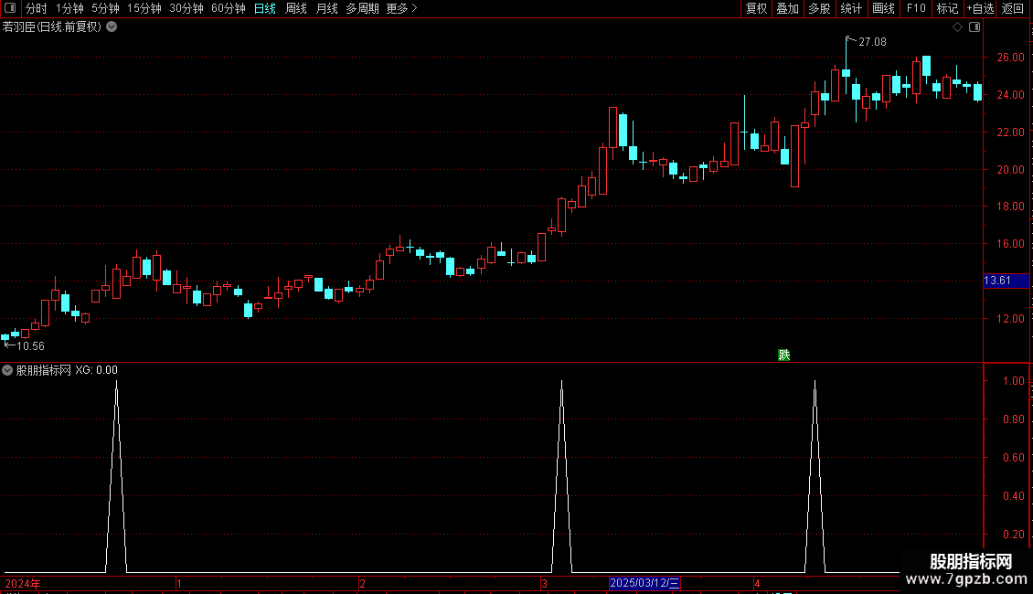Image resolution: width=1033 pixels, height=594 pixels.
Task: Click the split-window icon above main chart
Action: [974, 27]
